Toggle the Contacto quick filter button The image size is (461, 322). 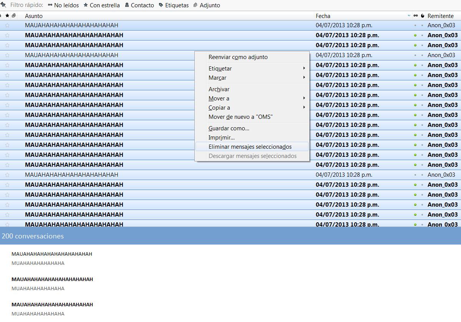pos(139,5)
